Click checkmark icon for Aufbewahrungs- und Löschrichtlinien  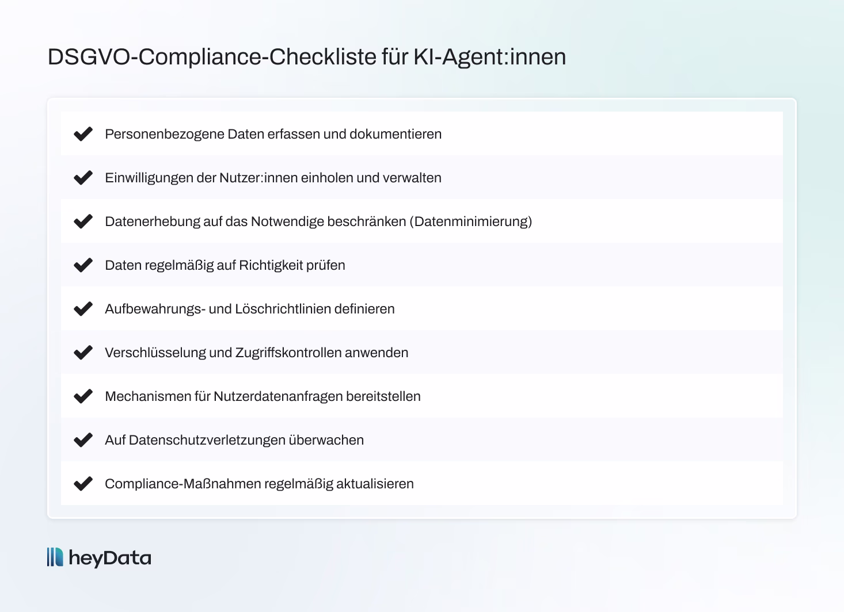(83, 309)
